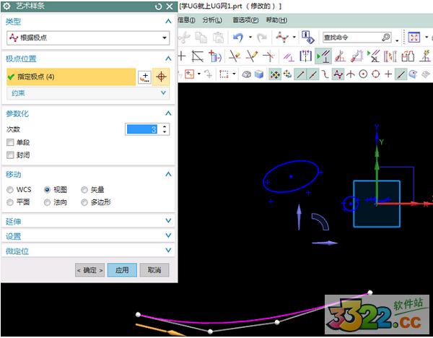This screenshot has height=338, width=433.
Task: Open the Studio Spline toolbar command
Action: click(282, 37)
